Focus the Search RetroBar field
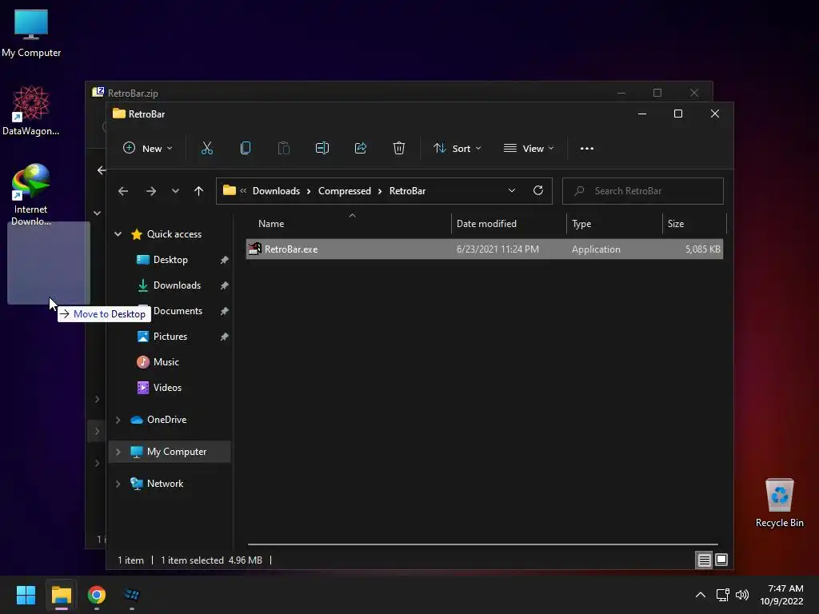This screenshot has width=819, height=614. [x=642, y=190]
